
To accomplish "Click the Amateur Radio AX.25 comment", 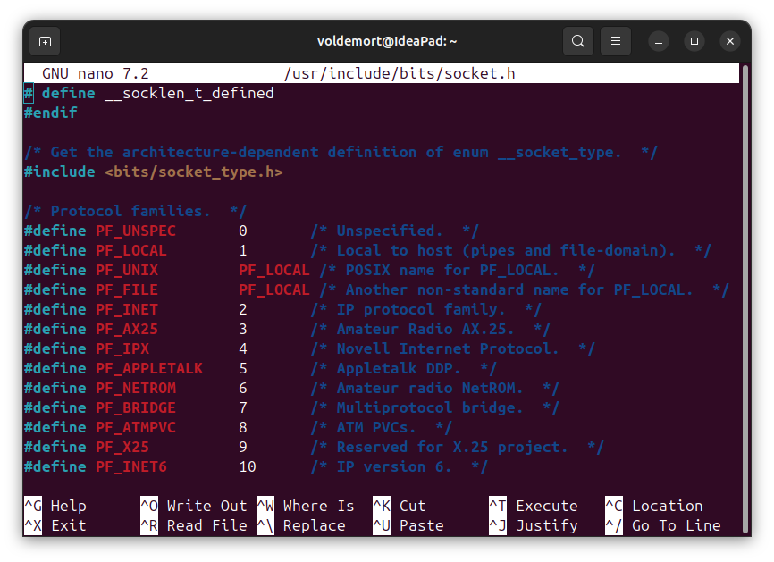I will (x=431, y=329).
